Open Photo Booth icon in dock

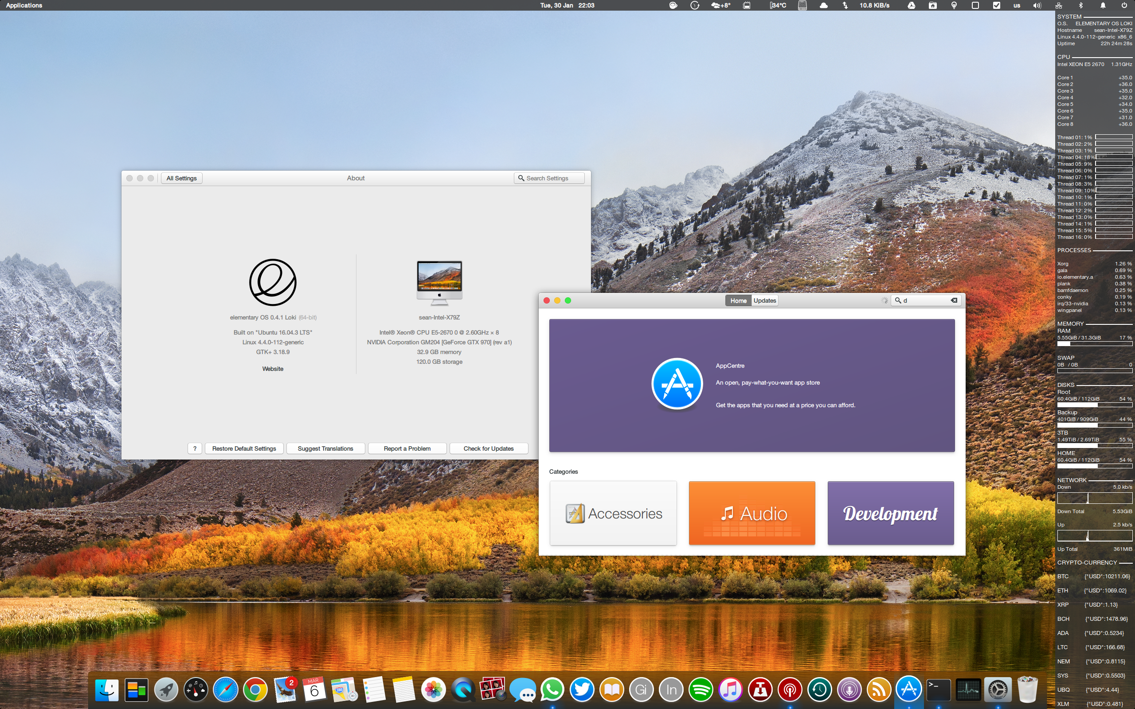493,690
